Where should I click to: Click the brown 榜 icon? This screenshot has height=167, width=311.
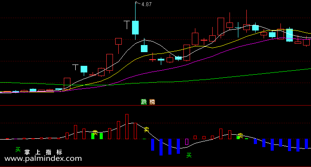[152, 102]
